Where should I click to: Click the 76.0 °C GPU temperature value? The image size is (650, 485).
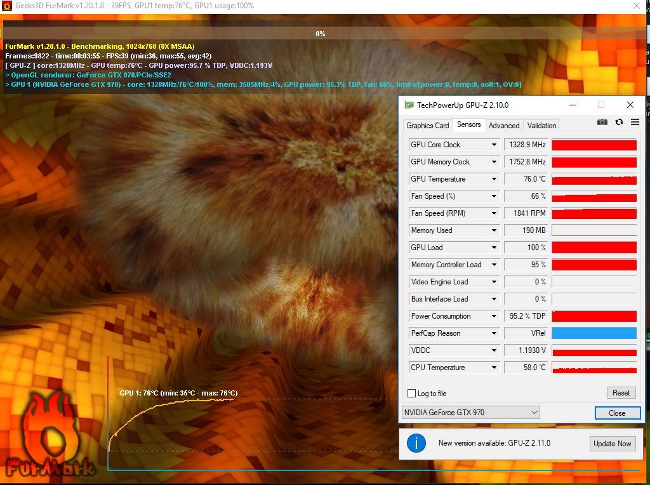click(526, 179)
